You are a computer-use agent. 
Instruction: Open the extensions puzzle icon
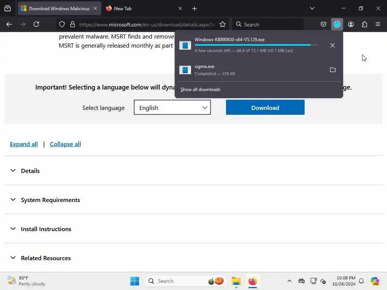point(364,25)
